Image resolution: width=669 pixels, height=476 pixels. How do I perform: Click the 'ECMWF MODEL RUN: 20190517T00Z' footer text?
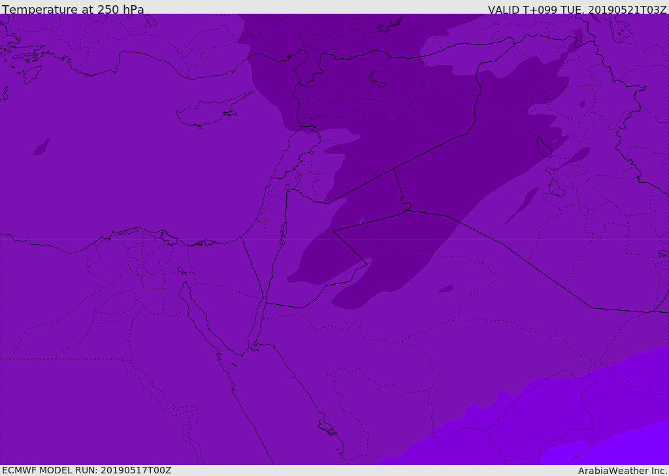[87, 470]
